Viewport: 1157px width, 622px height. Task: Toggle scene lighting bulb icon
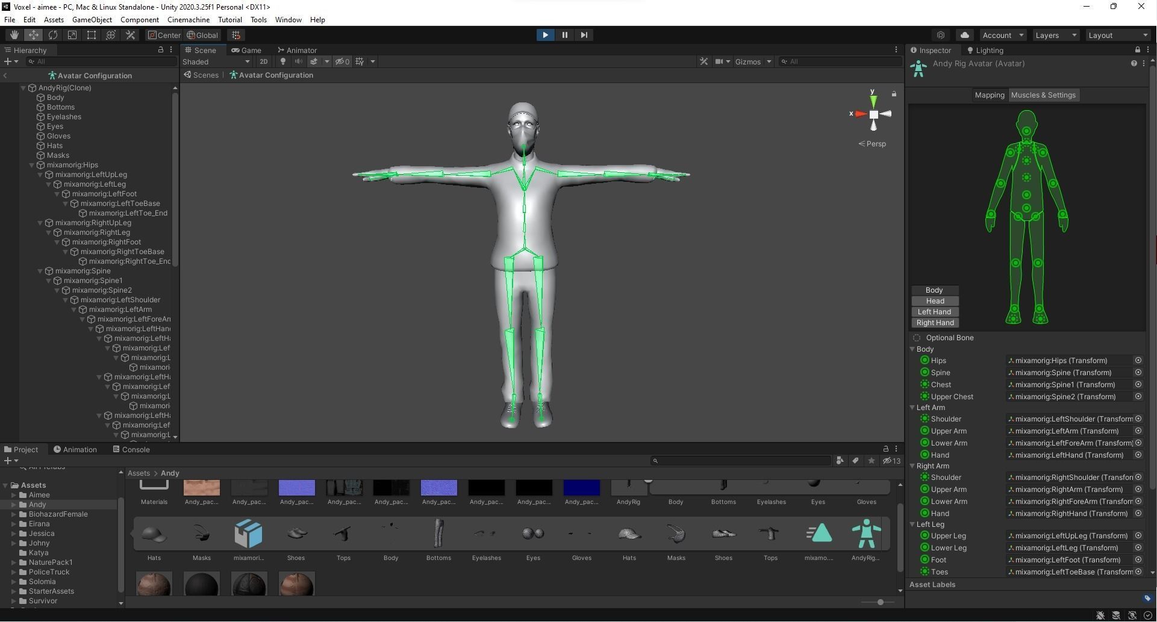point(283,61)
